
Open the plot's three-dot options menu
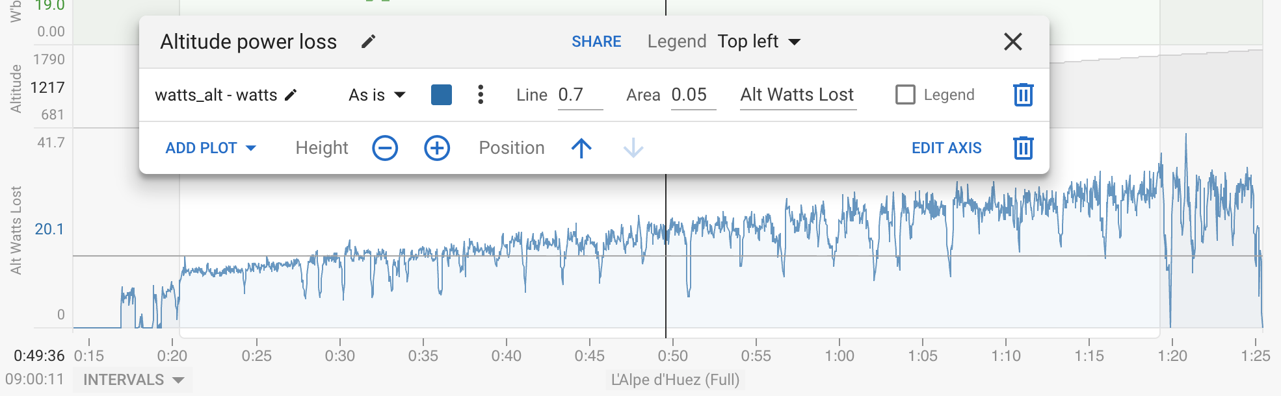click(x=481, y=95)
